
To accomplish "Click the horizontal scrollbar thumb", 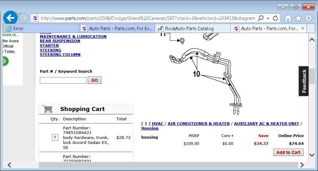I will click(168, 165).
